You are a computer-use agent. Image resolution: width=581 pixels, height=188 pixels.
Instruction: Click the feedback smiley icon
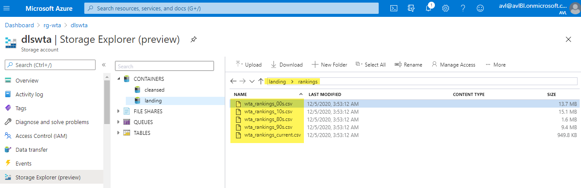point(480,8)
